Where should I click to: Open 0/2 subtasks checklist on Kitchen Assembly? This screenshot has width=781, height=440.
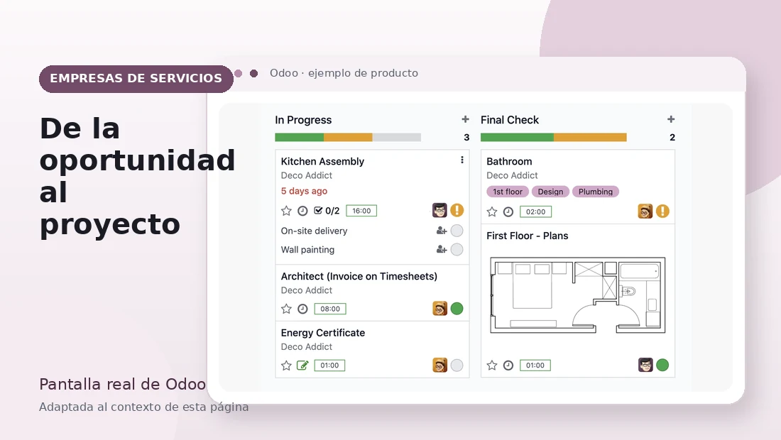pyautogui.click(x=327, y=211)
